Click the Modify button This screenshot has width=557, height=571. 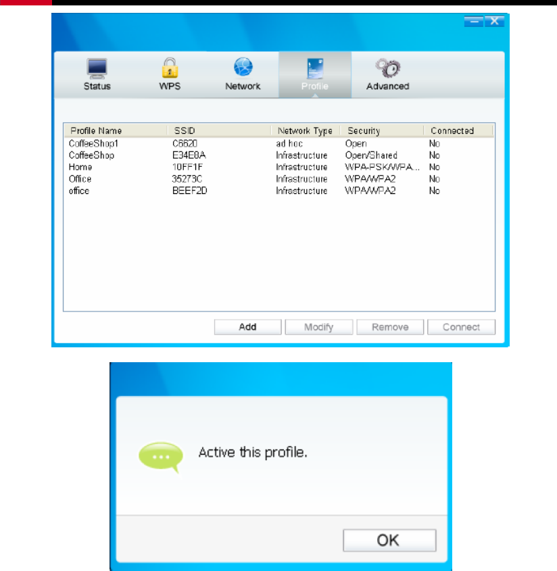tap(319, 327)
